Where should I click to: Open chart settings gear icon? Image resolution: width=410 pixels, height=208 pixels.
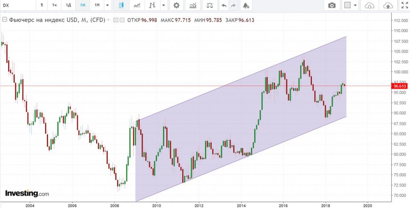176,6
